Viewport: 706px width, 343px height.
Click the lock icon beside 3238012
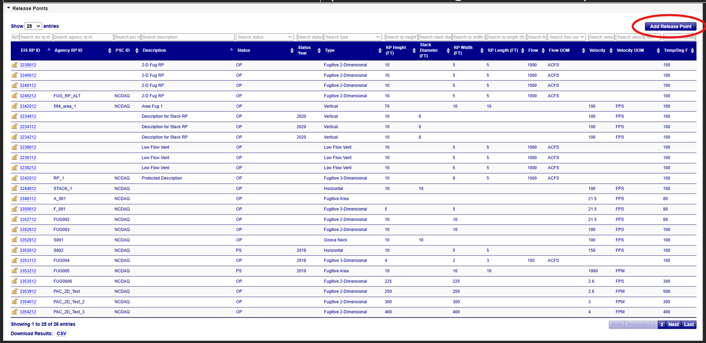[14, 65]
